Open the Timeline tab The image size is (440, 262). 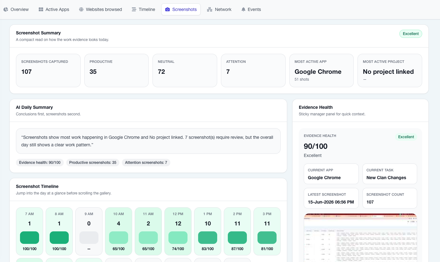click(143, 9)
